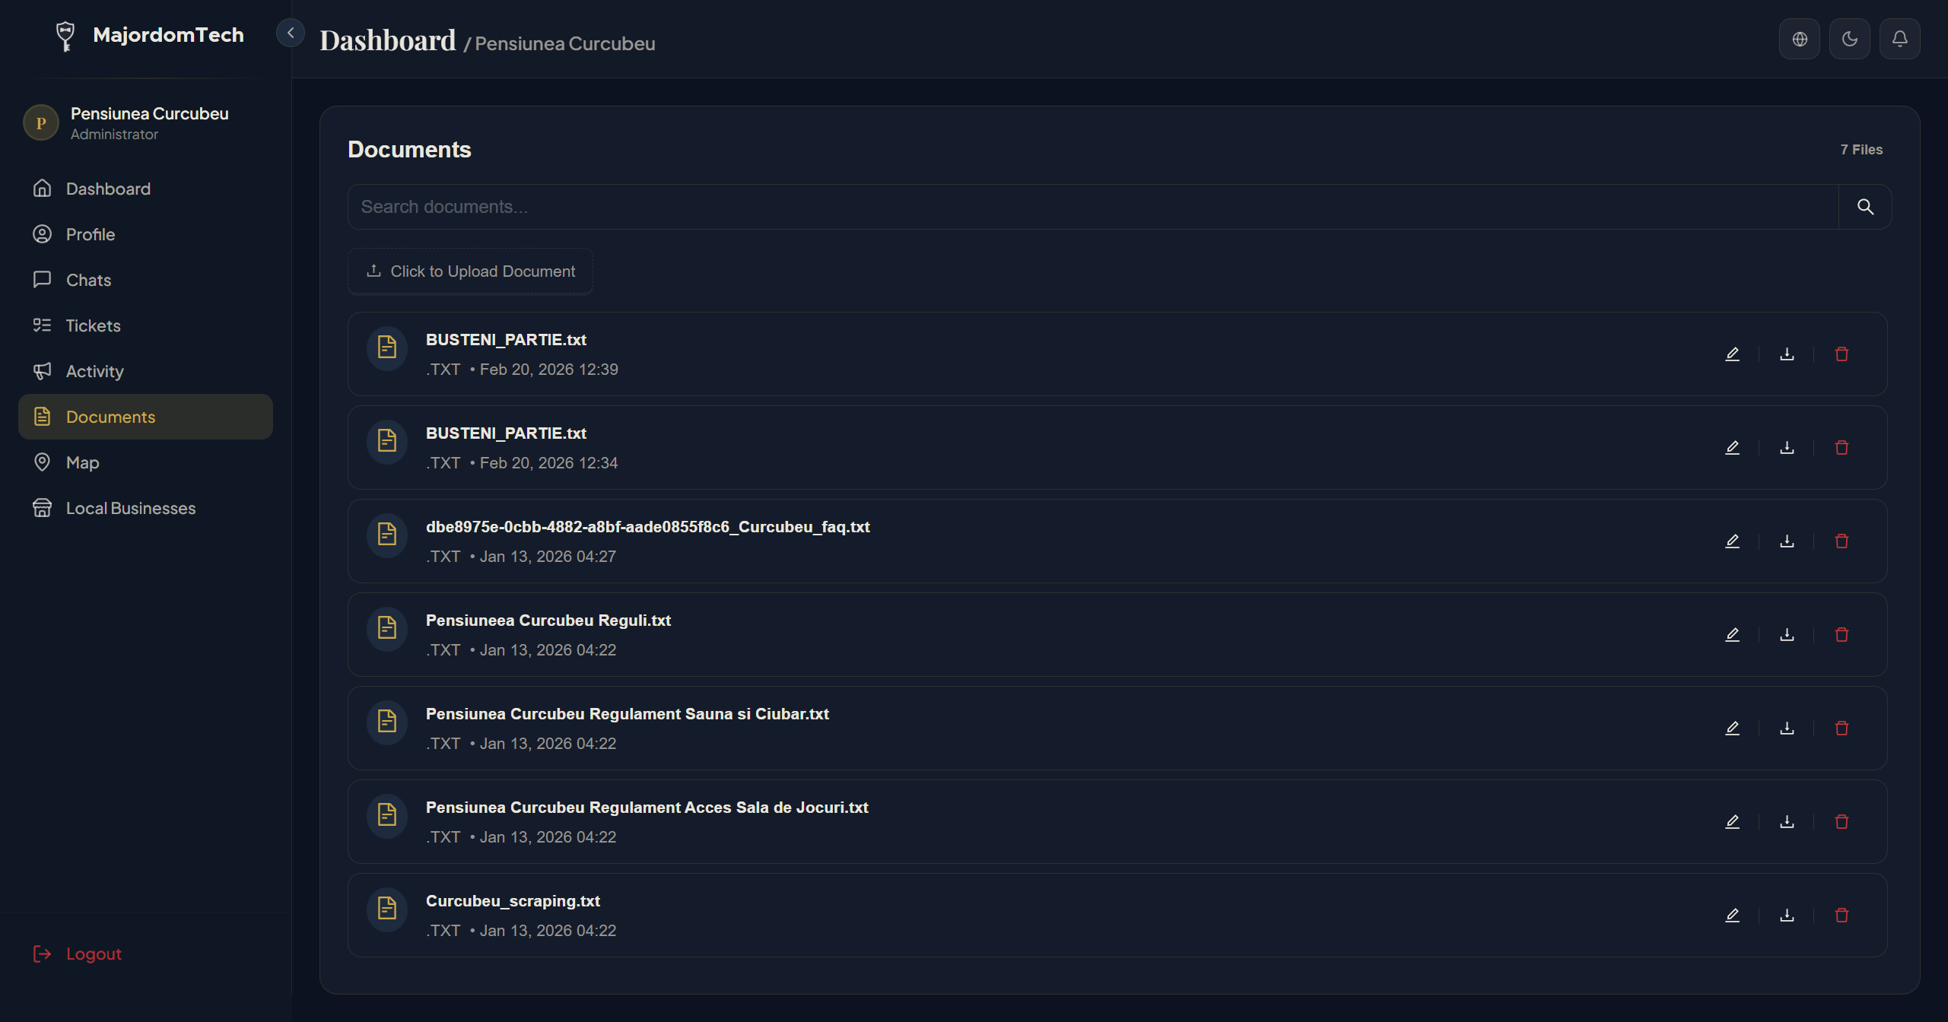
Task: Delete the Regulament Acces Sala de Jocuri file
Action: 1842,821
